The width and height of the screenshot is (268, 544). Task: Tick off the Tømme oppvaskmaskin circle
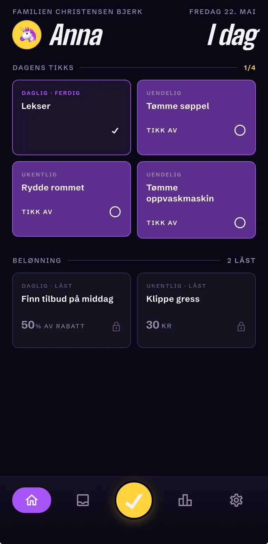click(x=240, y=223)
